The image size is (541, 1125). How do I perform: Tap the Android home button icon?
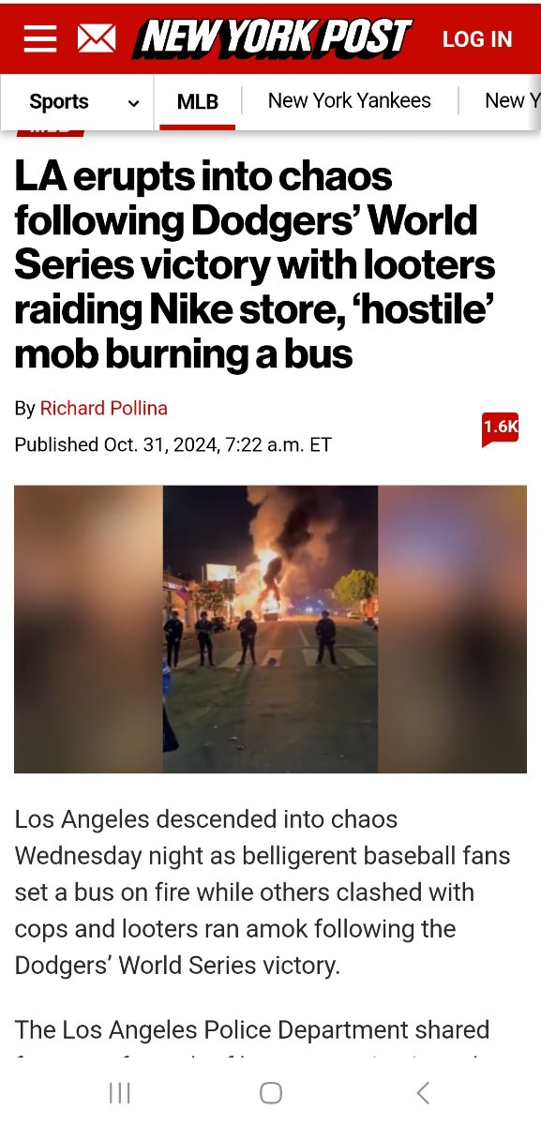point(271,1092)
